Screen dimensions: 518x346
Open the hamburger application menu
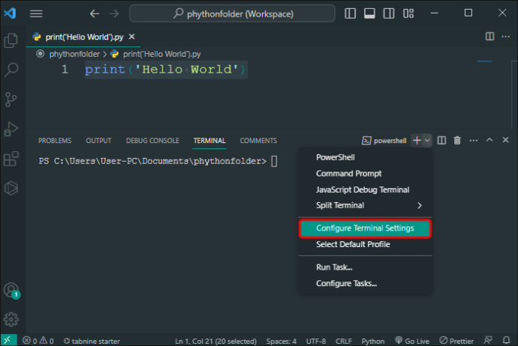[x=36, y=13]
